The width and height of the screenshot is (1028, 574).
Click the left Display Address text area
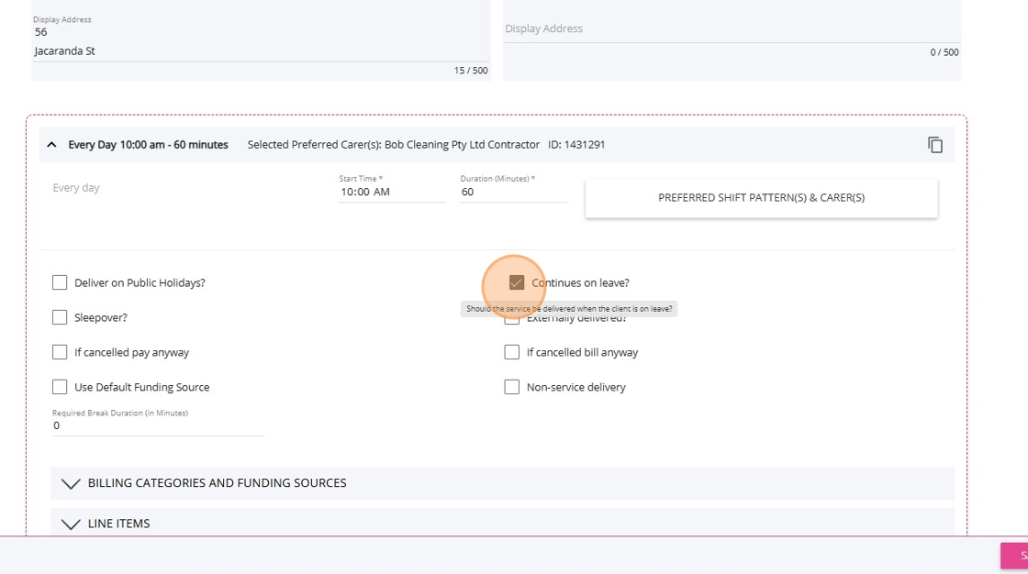(260, 41)
